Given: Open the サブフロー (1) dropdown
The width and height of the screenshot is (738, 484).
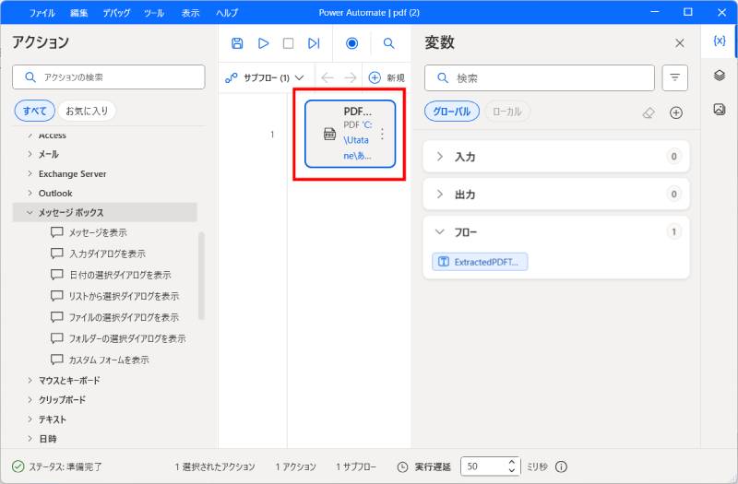Looking at the screenshot, I should coord(265,77).
